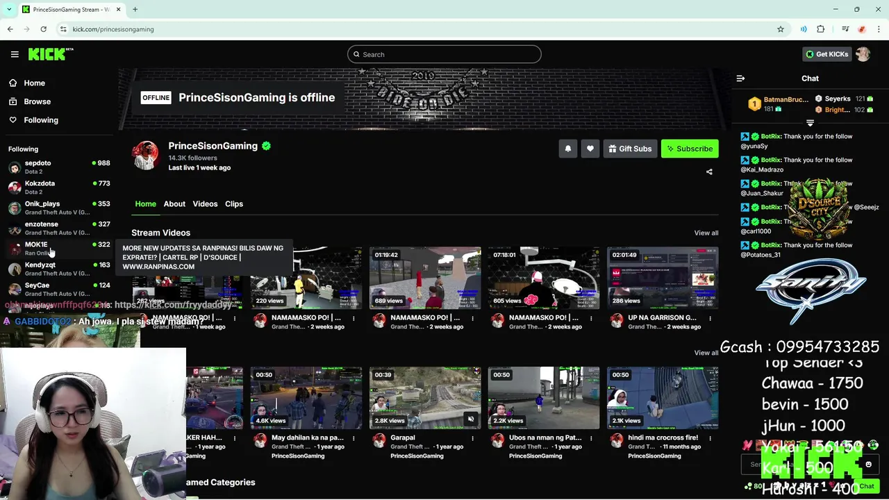Switch to the Clips tab
The width and height of the screenshot is (889, 500).
234,203
